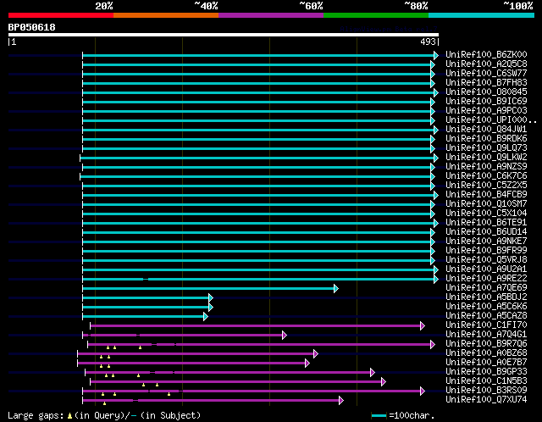Select the purple alignment bar of Q7XU74
The image size is (542, 422).
click(x=211, y=401)
